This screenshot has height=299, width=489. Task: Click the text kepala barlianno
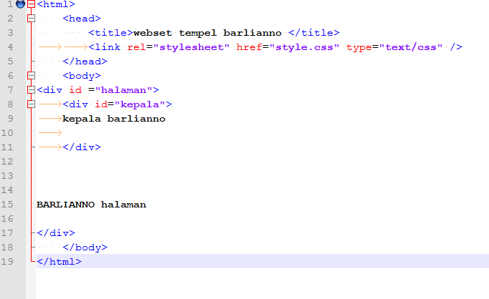point(114,119)
